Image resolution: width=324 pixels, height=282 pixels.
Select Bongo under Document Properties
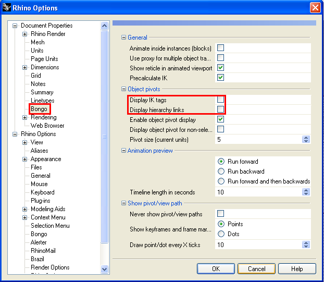point(39,109)
